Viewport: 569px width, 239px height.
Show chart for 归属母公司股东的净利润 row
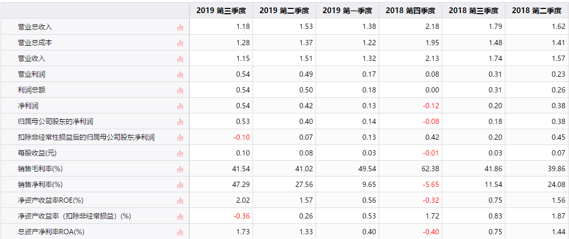click(x=180, y=121)
